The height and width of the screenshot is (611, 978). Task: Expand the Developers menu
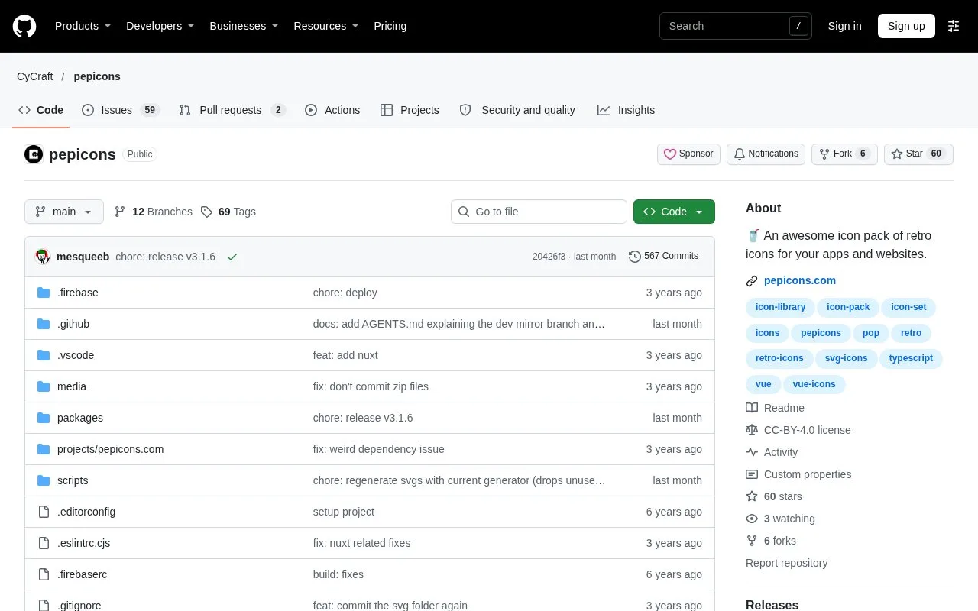pyautogui.click(x=160, y=26)
